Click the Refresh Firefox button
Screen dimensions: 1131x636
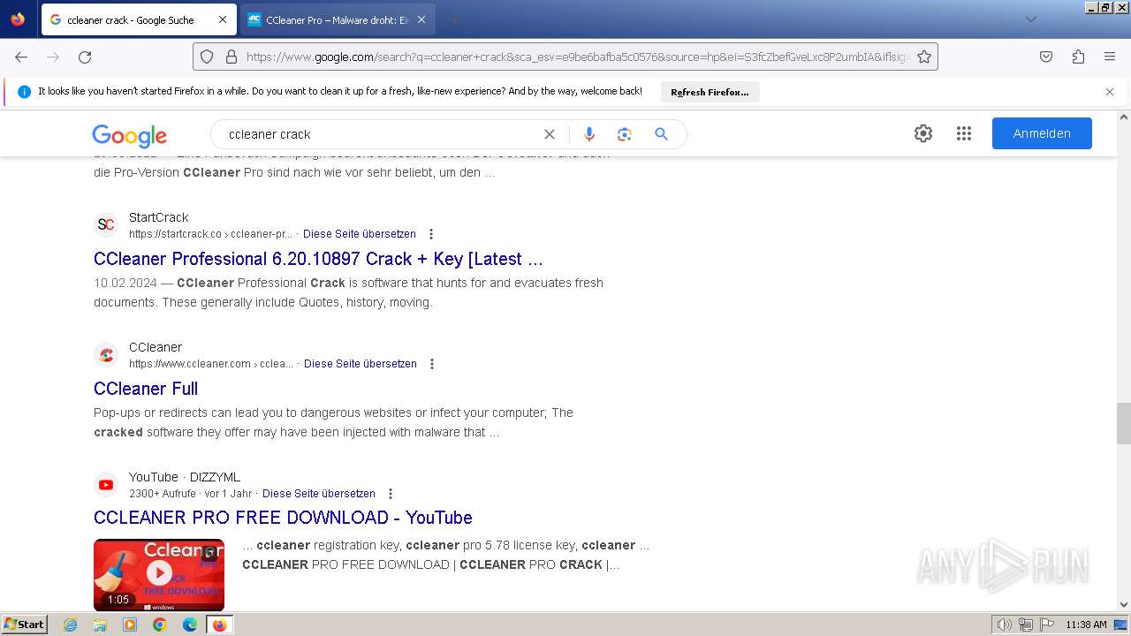click(x=710, y=92)
